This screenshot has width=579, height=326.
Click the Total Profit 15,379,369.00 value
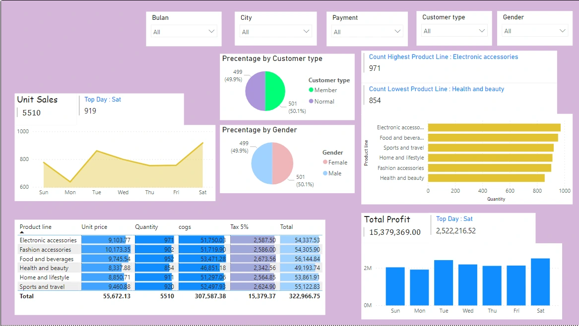pos(395,232)
